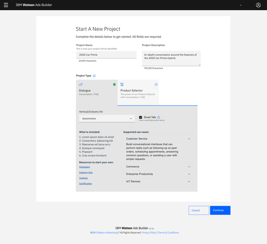Image resolution: width=267 pixels, height=244 pixels.
Task: Click green checkmark on Dialogue tile
Action: 114,85
